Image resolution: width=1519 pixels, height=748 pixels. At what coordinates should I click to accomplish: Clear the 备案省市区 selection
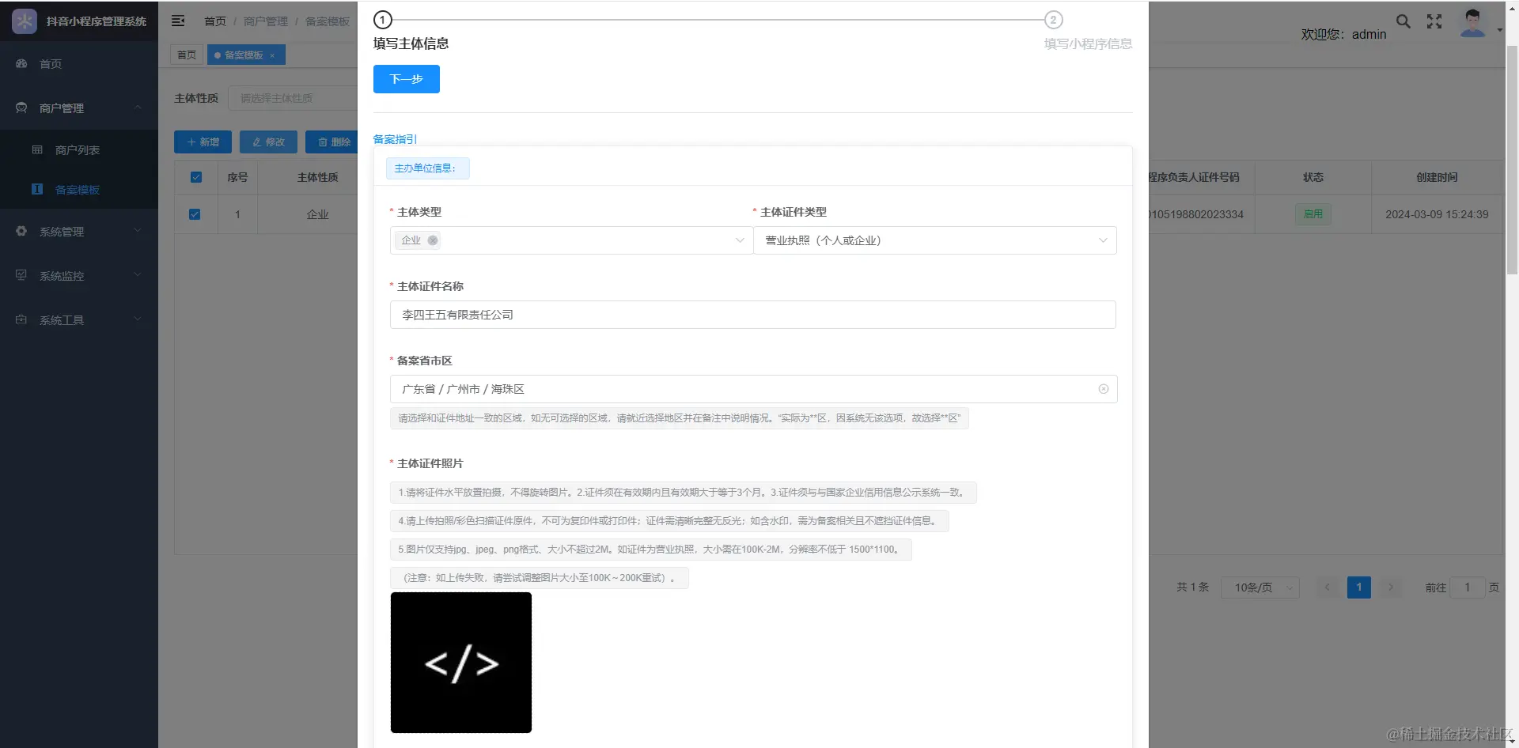[x=1104, y=389]
